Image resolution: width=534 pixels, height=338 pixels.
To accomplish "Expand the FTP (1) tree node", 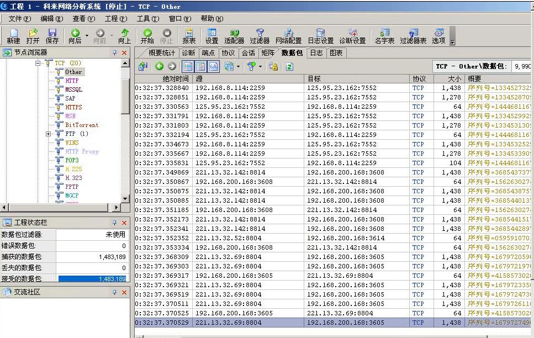I will [49, 134].
